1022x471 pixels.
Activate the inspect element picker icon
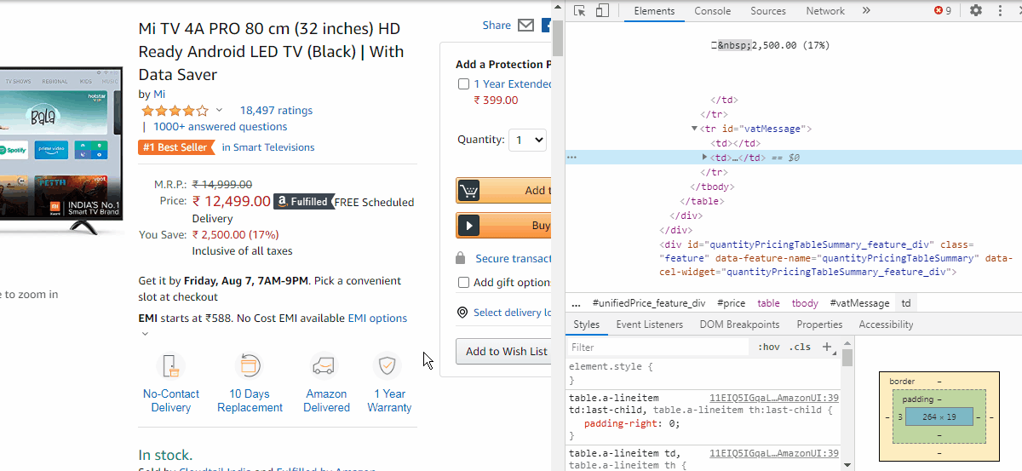[580, 11]
